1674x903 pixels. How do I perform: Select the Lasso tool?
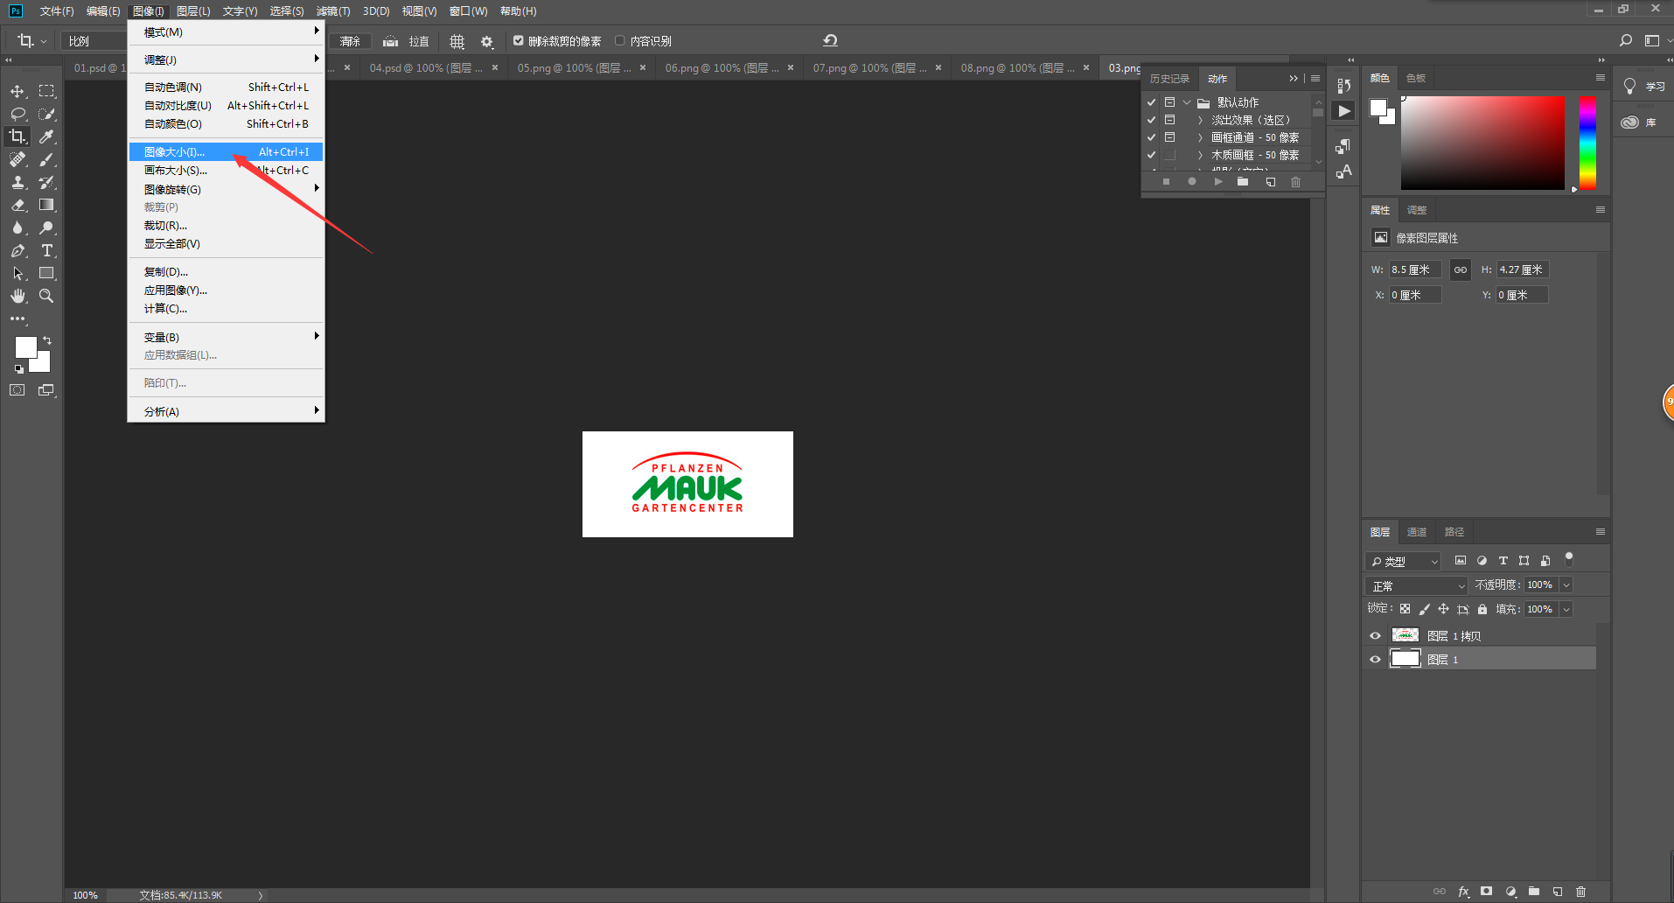pyautogui.click(x=17, y=114)
